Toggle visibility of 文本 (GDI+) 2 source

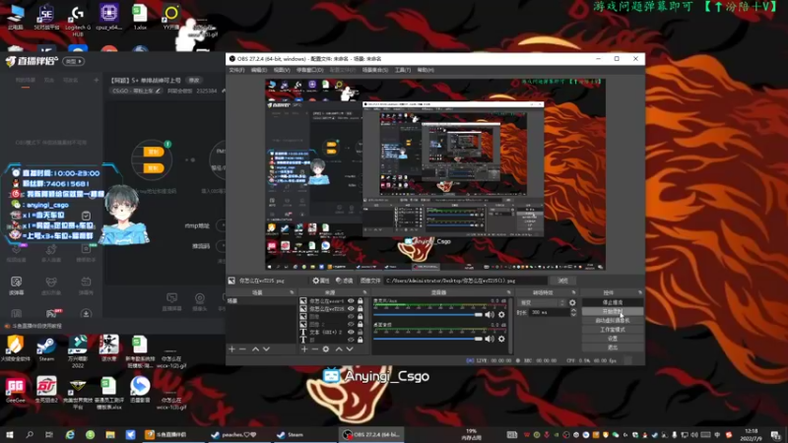click(351, 332)
